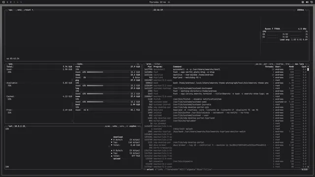This screenshot has width=315, height=177.
Task: Select the Hyprland --watchdog-fd process row
Action: (x=225, y=78)
